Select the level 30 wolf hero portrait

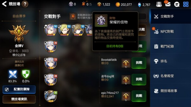coord(51,96)
